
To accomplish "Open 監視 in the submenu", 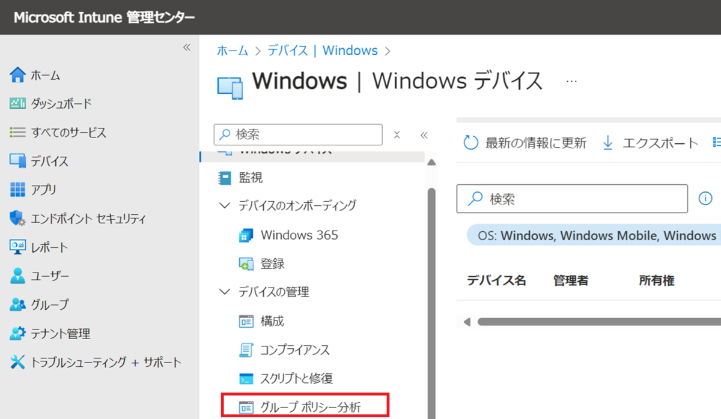I will [241, 178].
